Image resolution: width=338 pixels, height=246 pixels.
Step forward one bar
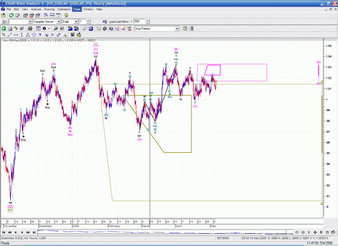(22, 232)
